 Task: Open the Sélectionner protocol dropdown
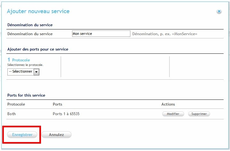[x=23, y=72]
